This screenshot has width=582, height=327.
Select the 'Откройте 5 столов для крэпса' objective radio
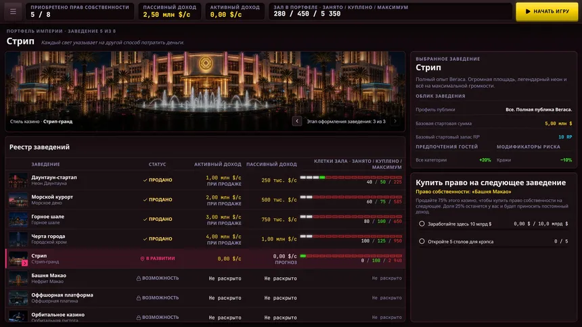point(422,241)
